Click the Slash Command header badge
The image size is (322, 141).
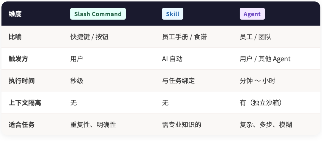point(98,14)
